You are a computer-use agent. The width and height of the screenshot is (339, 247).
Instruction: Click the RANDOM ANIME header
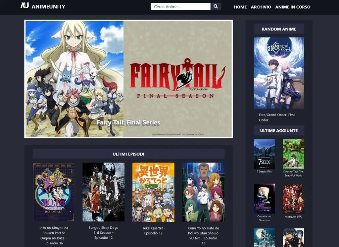[279, 29]
